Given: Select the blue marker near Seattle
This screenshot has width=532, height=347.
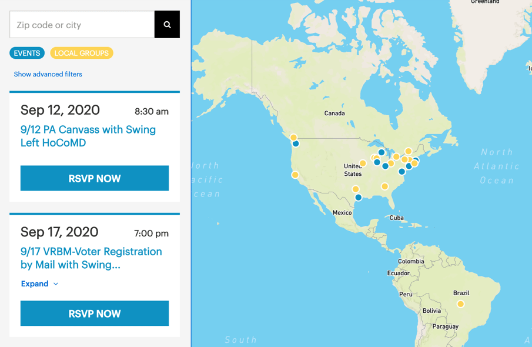Looking at the screenshot, I should (296, 144).
